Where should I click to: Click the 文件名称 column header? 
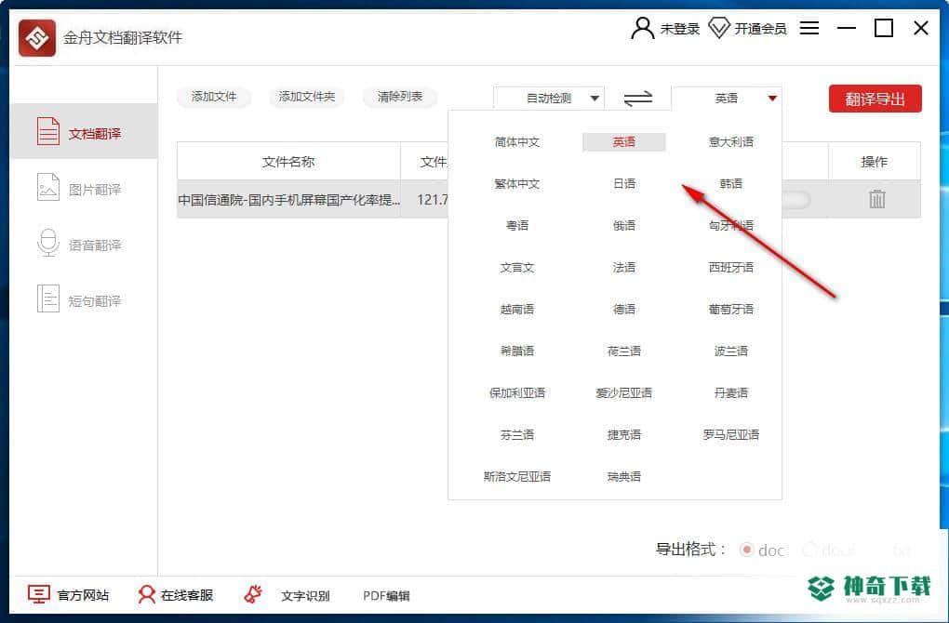[288, 162]
